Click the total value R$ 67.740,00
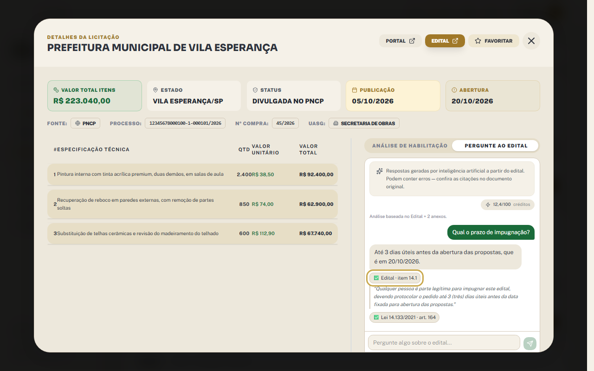Viewport: 594px width, 371px height. (316, 233)
